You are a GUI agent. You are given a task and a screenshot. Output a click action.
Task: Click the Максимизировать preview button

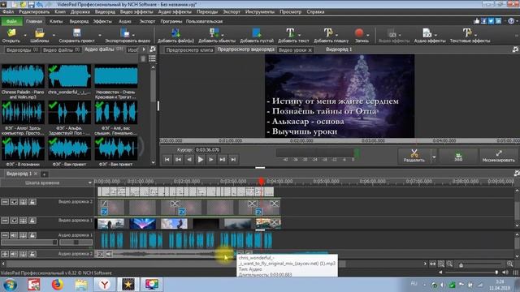coord(498,156)
